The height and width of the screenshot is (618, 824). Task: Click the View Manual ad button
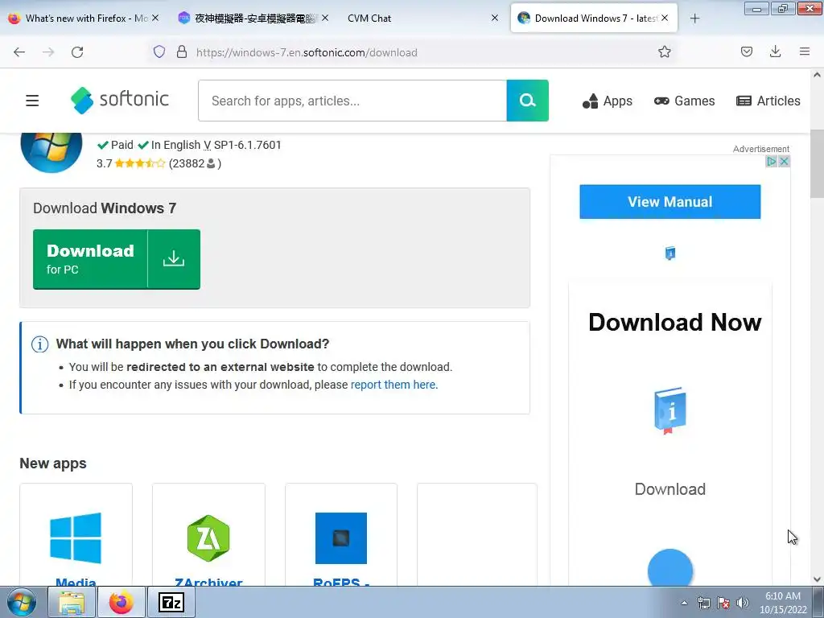point(670,202)
